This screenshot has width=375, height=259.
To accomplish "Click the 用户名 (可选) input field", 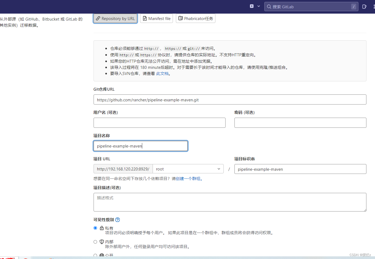I will [x=160, y=123].
